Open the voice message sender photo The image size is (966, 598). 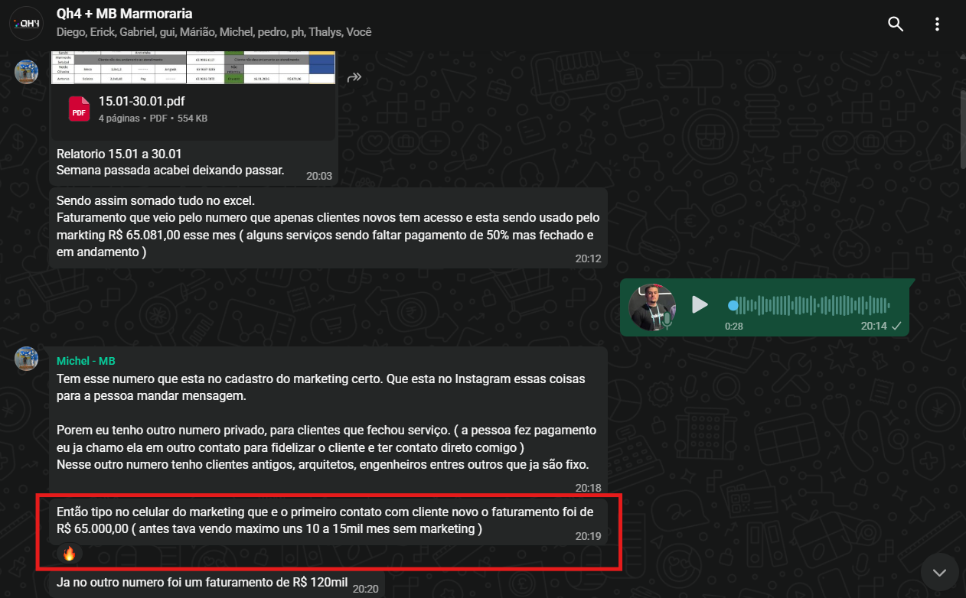coord(652,307)
